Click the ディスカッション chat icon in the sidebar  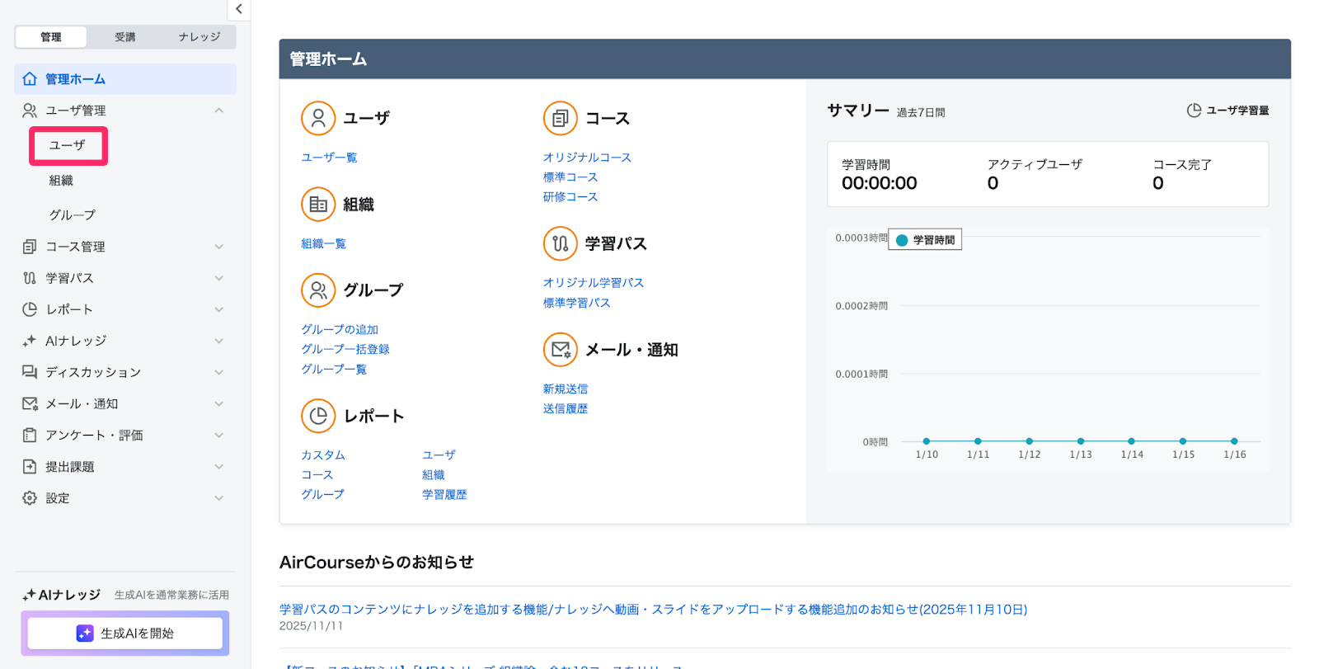click(30, 372)
